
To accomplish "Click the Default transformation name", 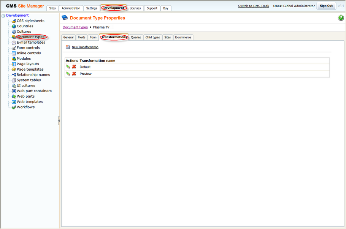I will point(85,67).
